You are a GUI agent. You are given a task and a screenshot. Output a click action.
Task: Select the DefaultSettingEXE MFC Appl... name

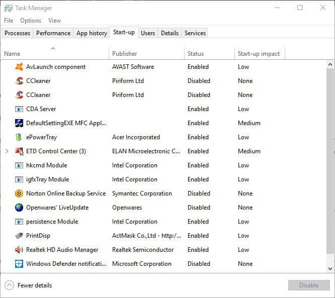click(66, 123)
